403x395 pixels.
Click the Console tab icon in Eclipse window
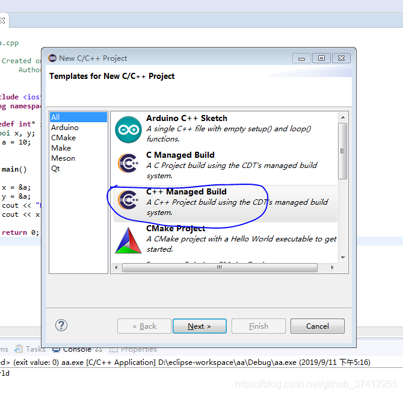(x=56, y=349)
